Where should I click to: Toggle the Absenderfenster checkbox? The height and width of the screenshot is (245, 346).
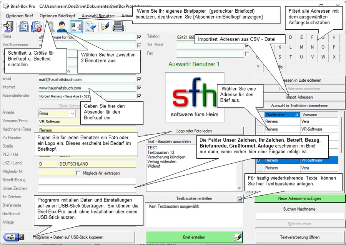[139, 96]
